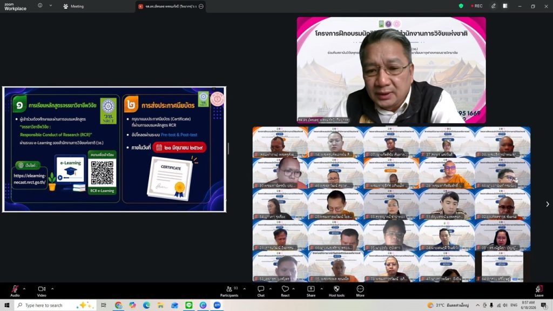Open Copilot from taskbar
Image resolution: width=553 pixels, height=311 pixels.
click(x=132, y=305)
